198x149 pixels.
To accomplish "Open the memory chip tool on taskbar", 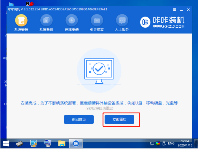I will (20, 144).
